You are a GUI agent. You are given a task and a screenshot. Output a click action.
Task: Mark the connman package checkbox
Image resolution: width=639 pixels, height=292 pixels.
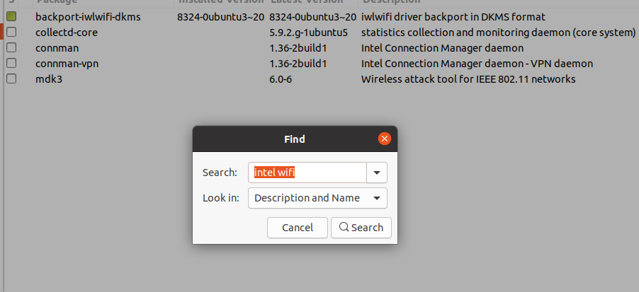click(11, 48)
